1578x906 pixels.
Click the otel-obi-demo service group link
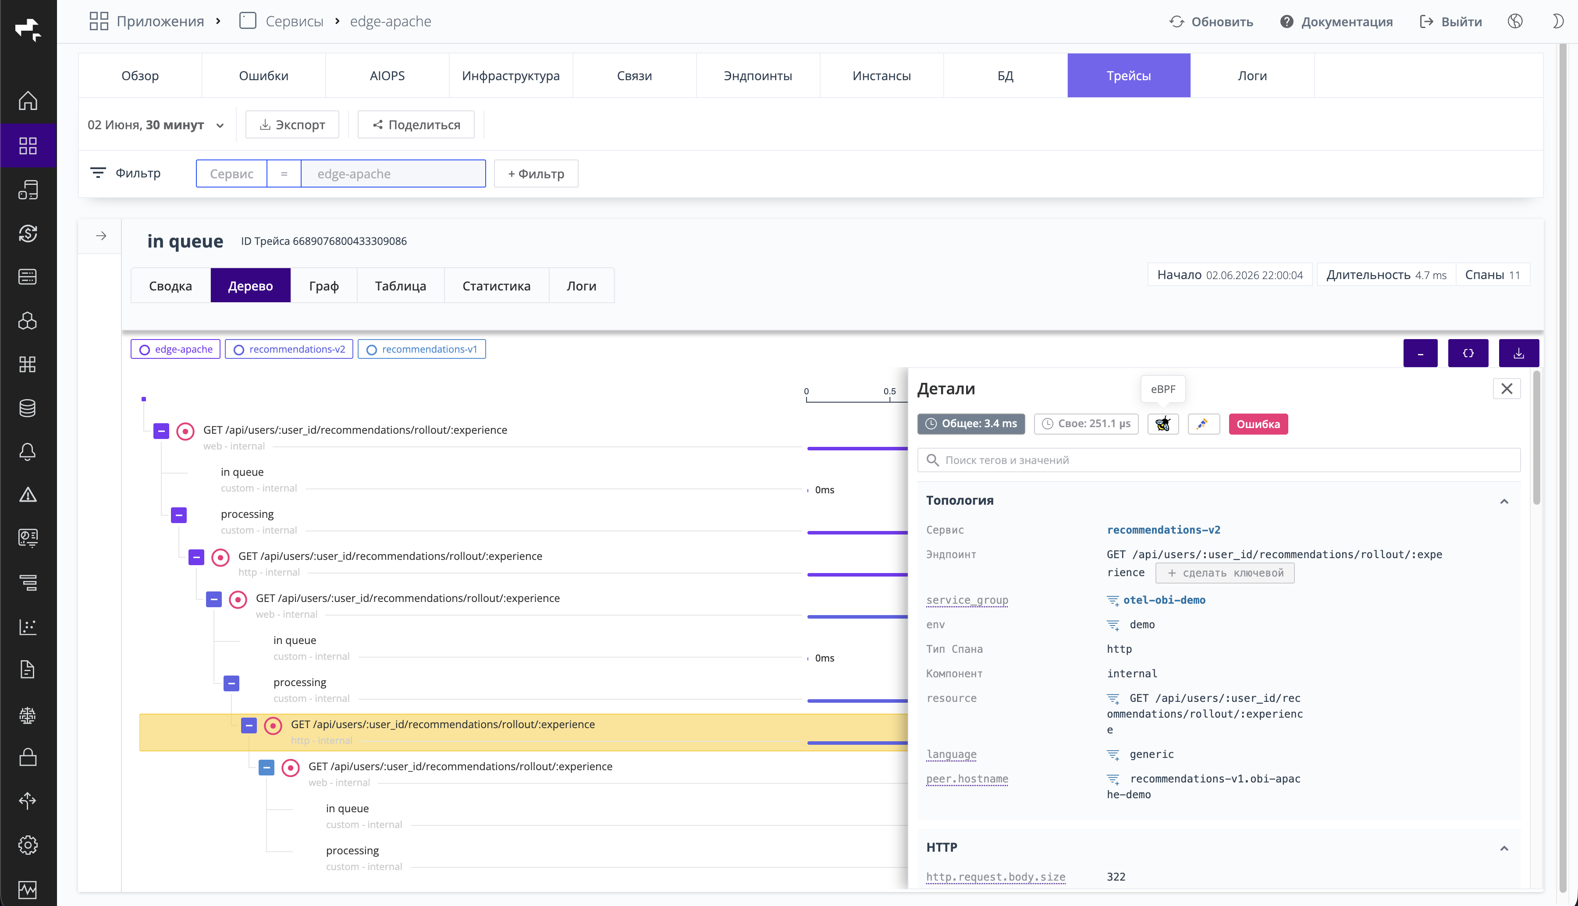(1164, 601)
